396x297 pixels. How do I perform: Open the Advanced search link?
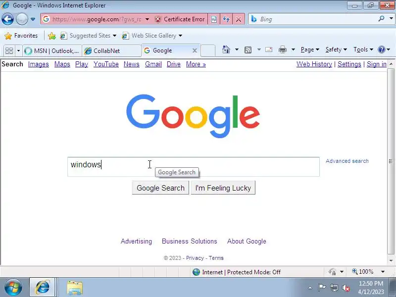tap(347, 161)
